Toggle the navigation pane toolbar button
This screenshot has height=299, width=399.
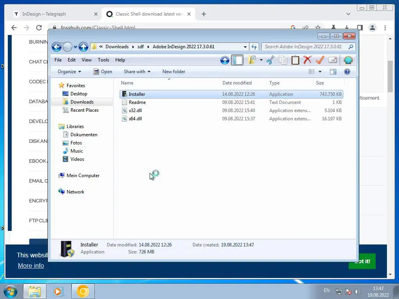237,60
